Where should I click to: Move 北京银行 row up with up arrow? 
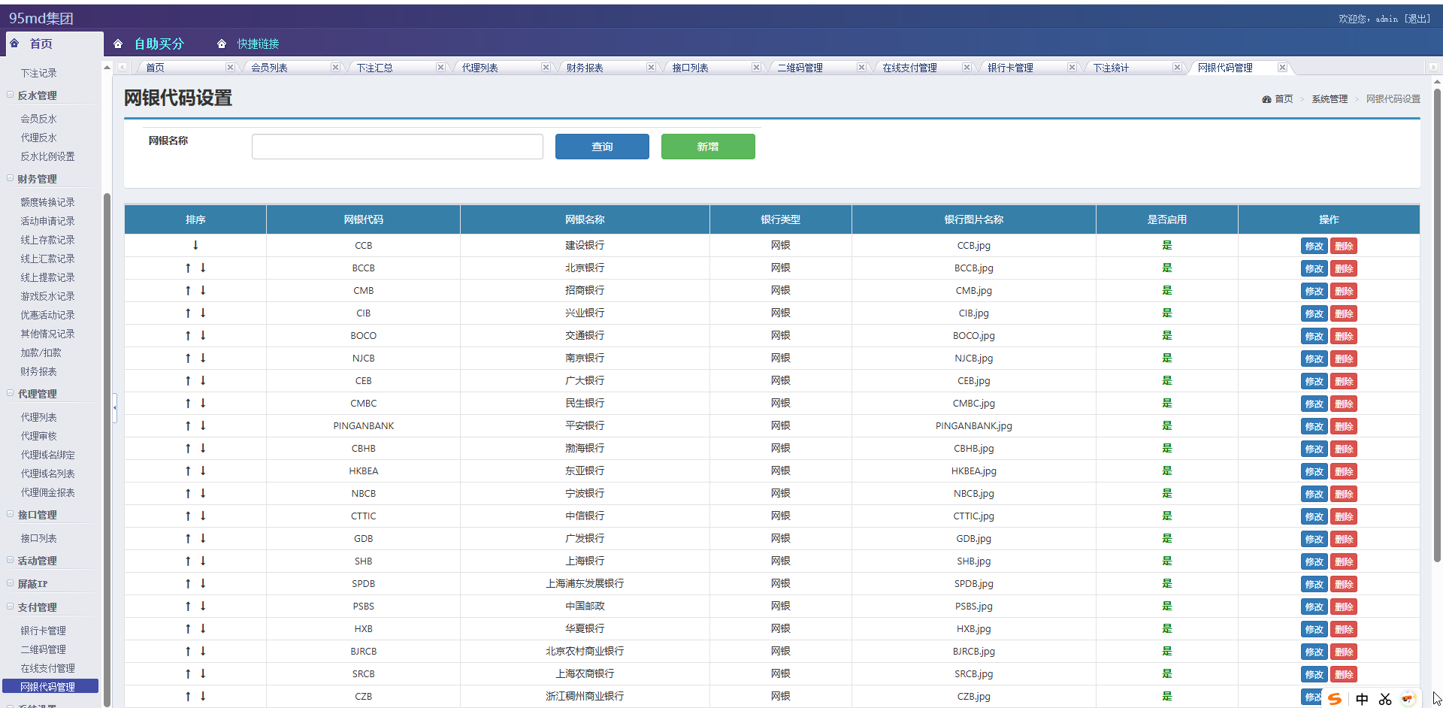188,268
